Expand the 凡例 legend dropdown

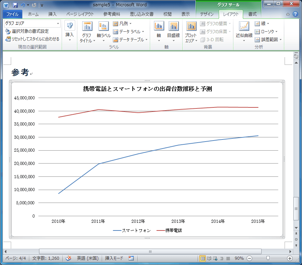[131, 23]
